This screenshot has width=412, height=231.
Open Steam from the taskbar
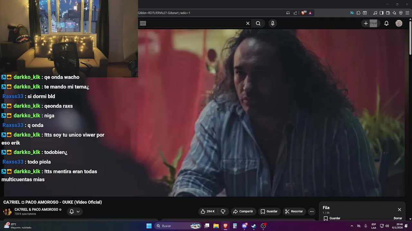coord(254,226)
